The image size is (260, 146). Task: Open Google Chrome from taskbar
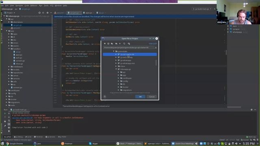15,144
